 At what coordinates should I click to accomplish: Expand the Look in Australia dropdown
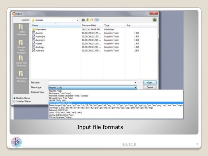[77, 20]
